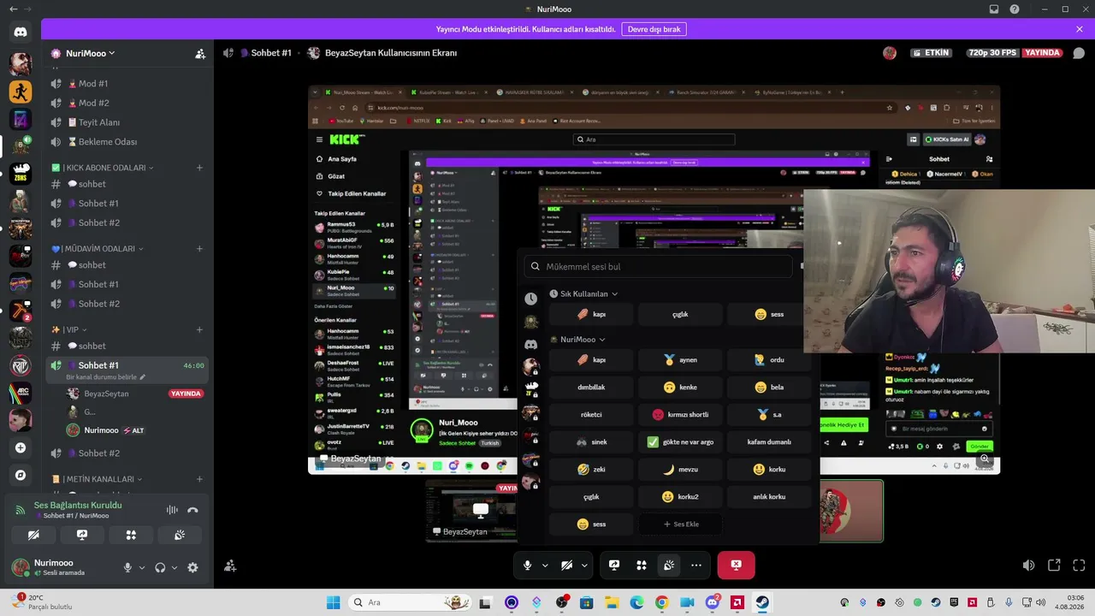
Task: Launch an activity from call control bar
Action: click(x=642, y=565)
